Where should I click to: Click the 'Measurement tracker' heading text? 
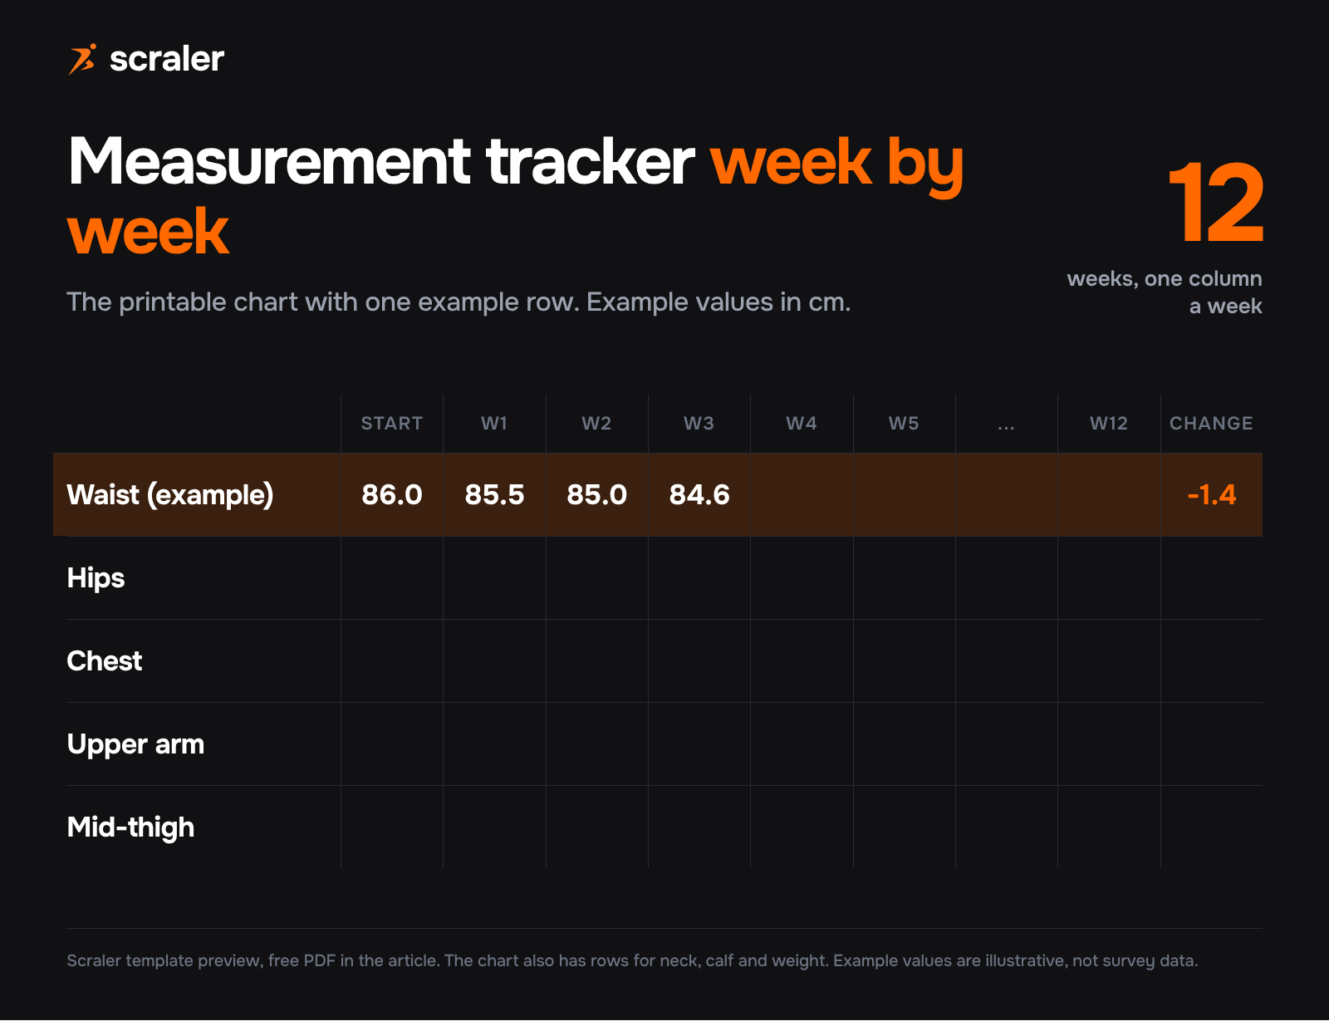(x=381, y=161)
